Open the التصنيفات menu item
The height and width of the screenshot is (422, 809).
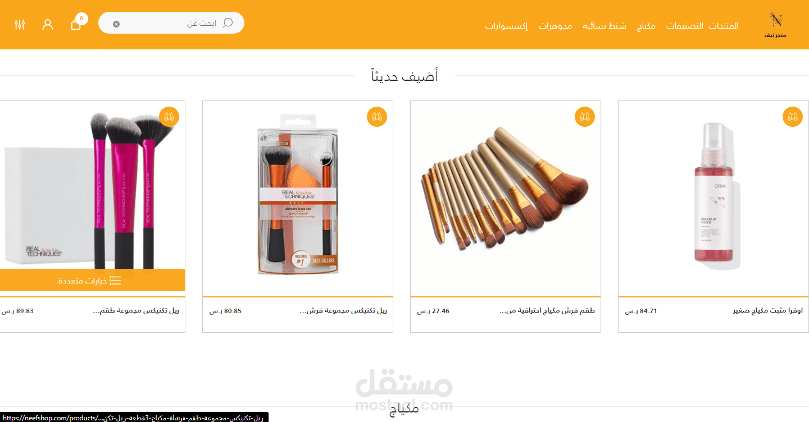tap(685, 26)
